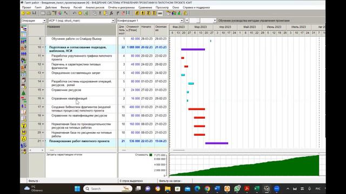Click the Windows taskbar Search box
346x194 pixels.
pos(108,189)
